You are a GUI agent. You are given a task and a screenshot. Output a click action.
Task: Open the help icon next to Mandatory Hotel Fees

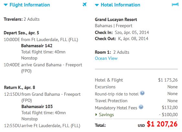(141, 107)
